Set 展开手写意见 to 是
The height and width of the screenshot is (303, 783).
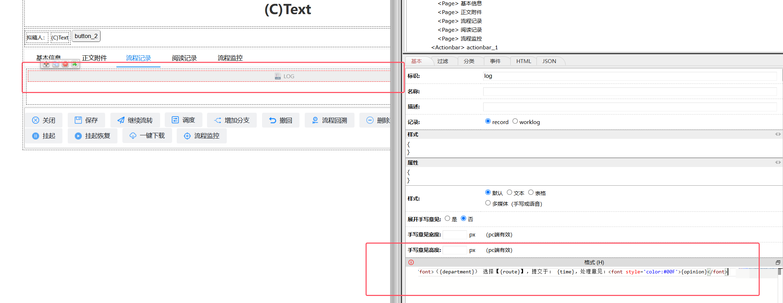tap(448, 218)
